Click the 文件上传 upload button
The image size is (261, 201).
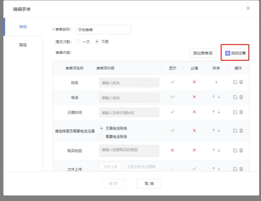coord(110,167)
